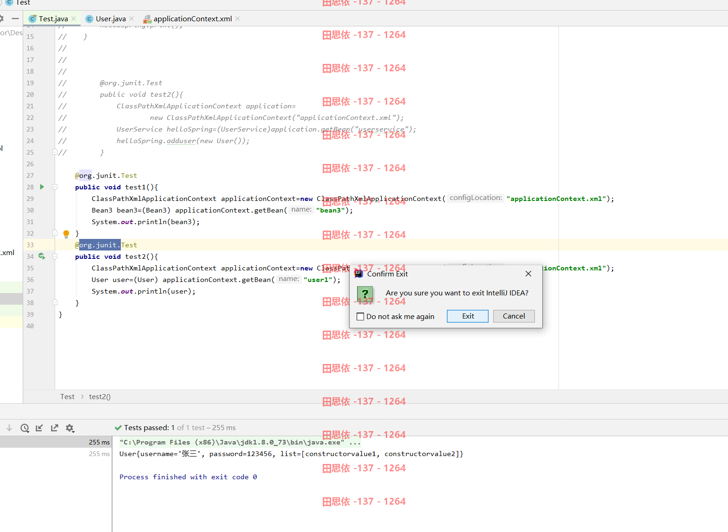
Task: Click System.out.println(user) on line 37
Action: [144, 291]
